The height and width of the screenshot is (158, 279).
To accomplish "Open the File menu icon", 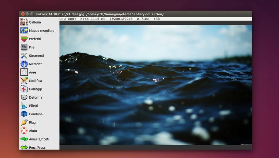I will point(24,47).
